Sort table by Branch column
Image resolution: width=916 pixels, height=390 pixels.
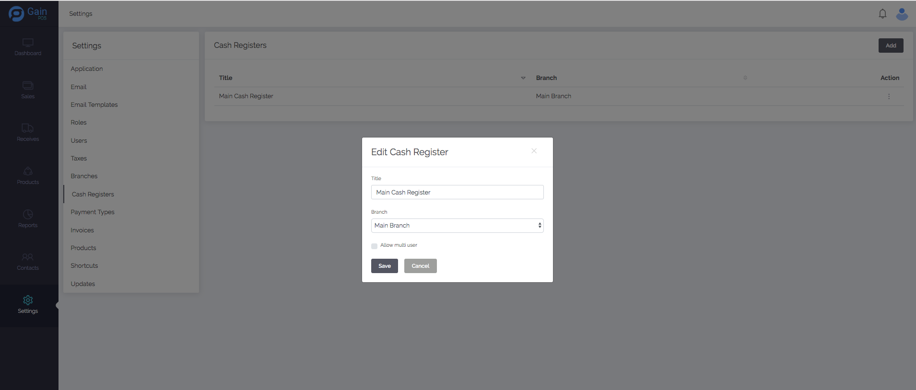click(745, 78)
